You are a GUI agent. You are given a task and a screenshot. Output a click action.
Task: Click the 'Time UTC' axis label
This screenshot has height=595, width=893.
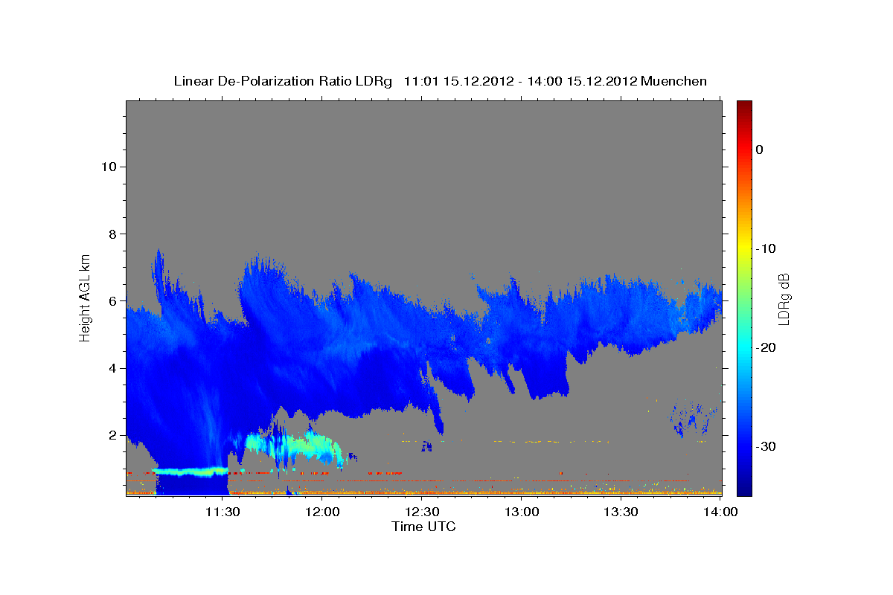[x=423, y=527]
